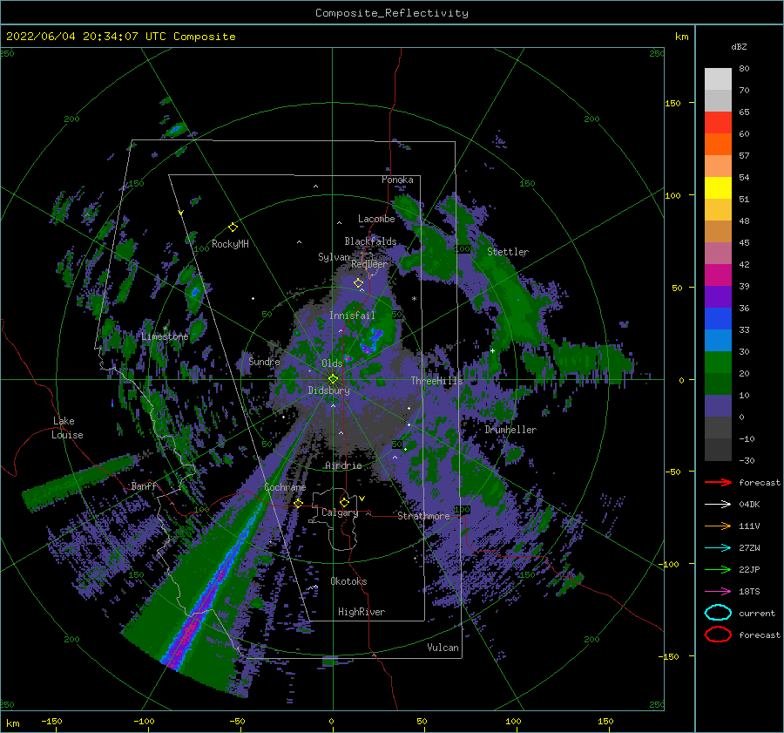Click the yellow diamond marker at RockyMH
Screen dimensions: 784x733
[x=233, y=227]
